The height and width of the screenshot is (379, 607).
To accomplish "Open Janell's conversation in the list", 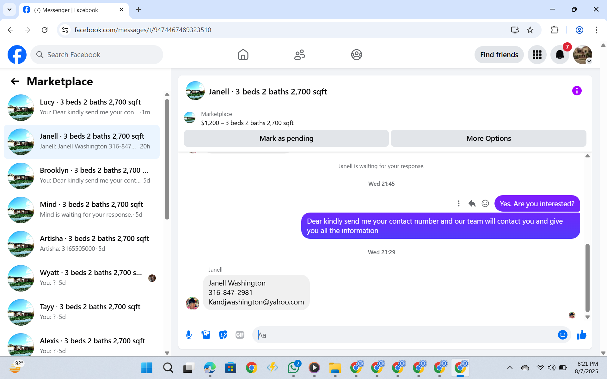I will [x=82, y=141].
